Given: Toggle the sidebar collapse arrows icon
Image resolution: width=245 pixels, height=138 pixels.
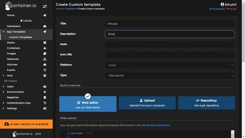Looking at the screenshot, I should coord(45,7).
